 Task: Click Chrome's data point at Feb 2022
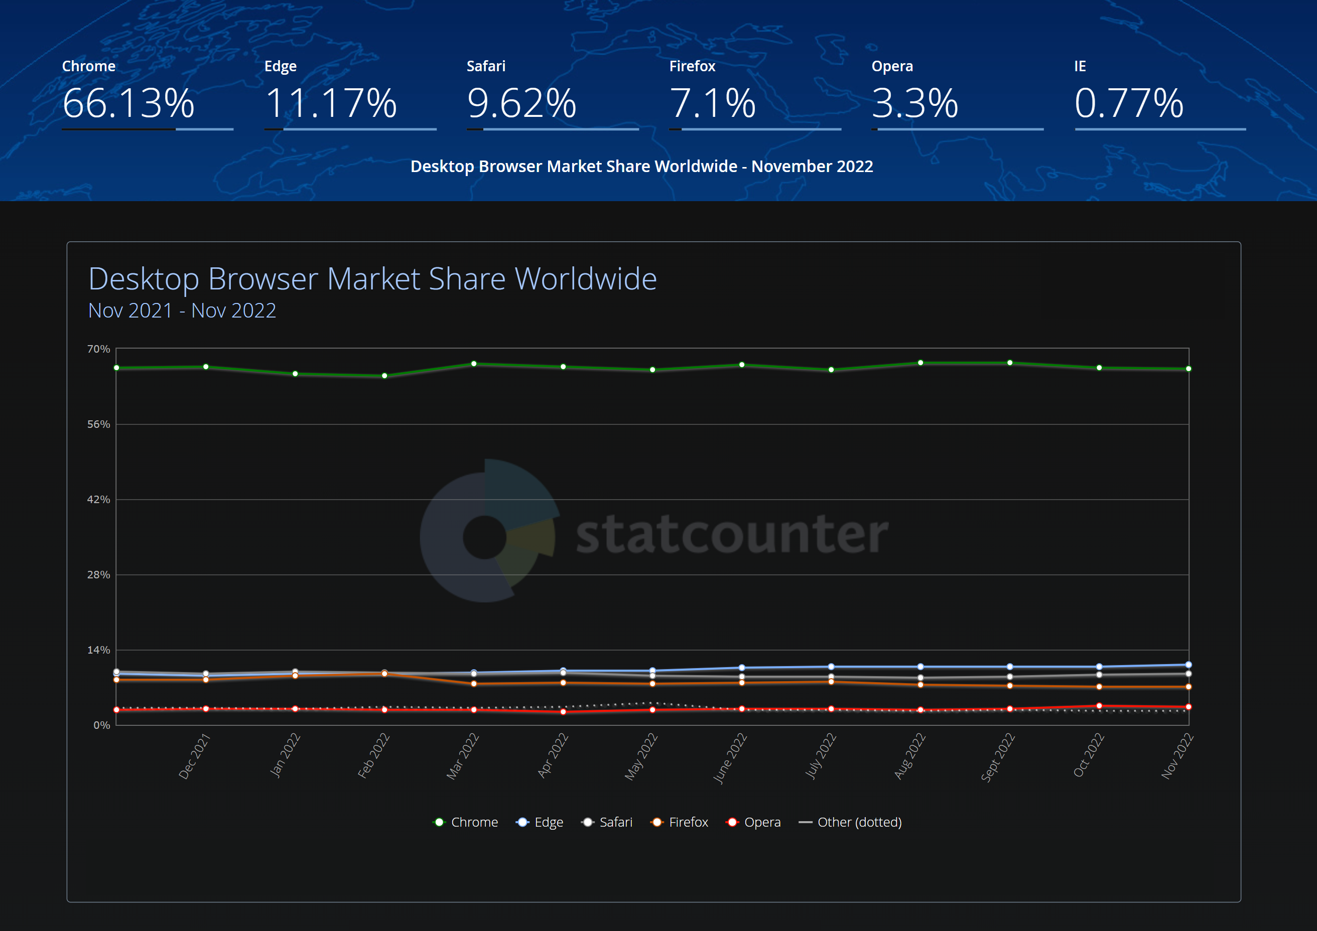click(x=384, y=376)
